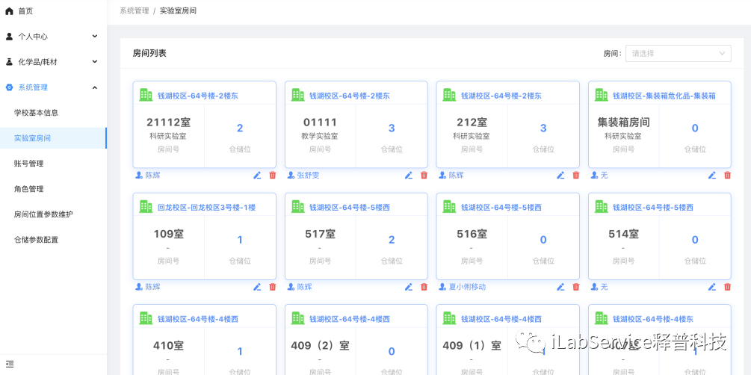
Task: Click the room number 516室
Action: (472, 235)
